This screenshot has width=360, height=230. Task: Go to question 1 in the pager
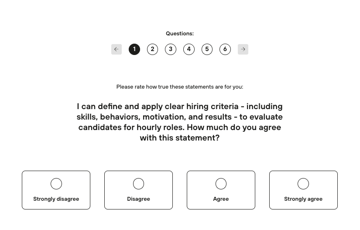(134, 49)
